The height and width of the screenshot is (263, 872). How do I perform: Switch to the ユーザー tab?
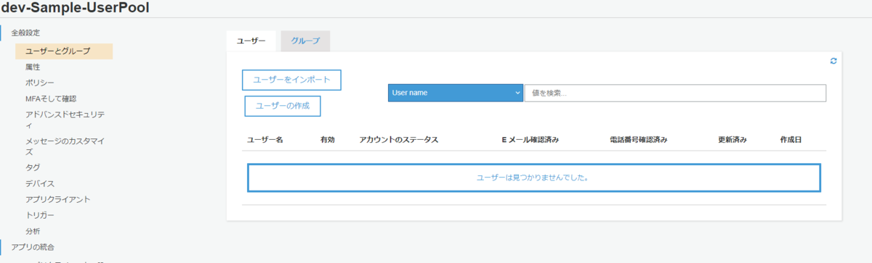[251, 41]
